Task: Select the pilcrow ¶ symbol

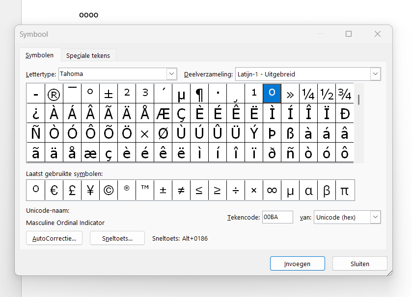Action: click(199, 94)
